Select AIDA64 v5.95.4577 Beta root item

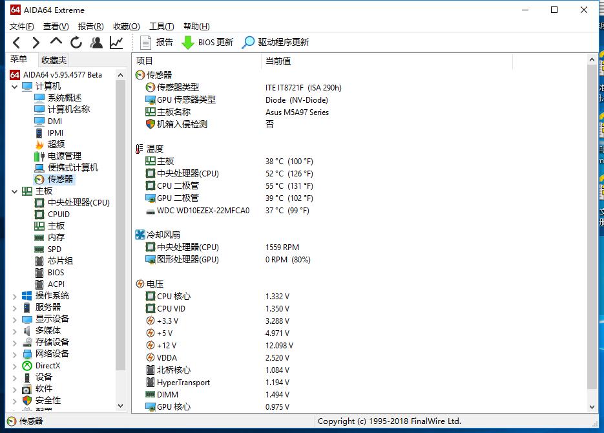tap(56, 75)
